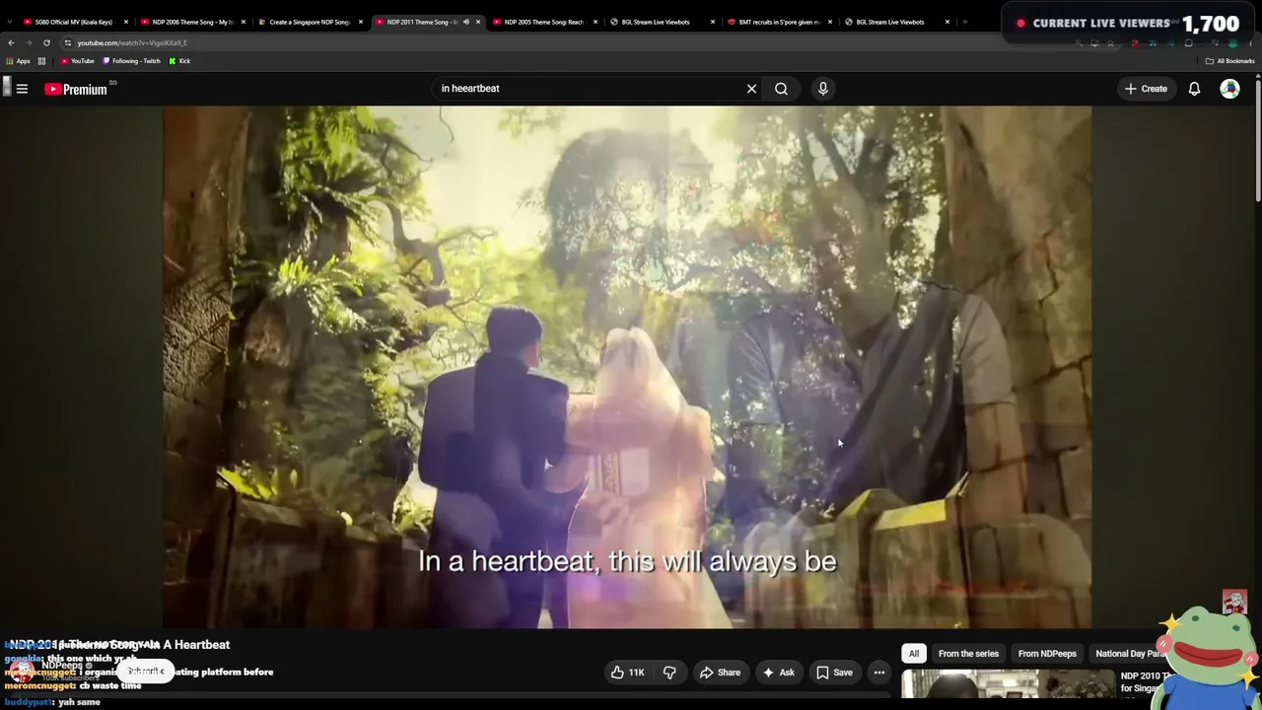Open the Create menu
Viewport: 1262px width, 710px height.
tap(1146, 89)
